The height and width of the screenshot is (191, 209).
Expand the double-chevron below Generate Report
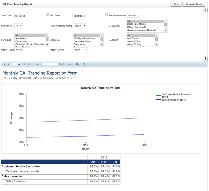[205, 10]
